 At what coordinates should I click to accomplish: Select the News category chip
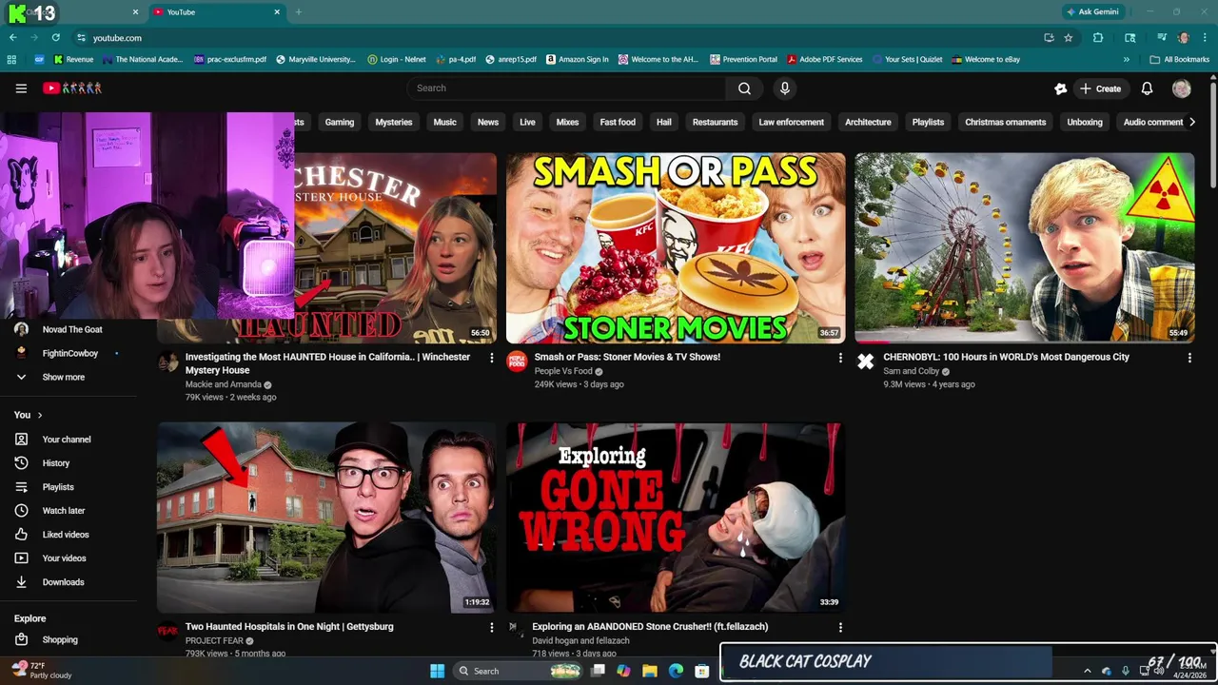click(x=488, y=122)
